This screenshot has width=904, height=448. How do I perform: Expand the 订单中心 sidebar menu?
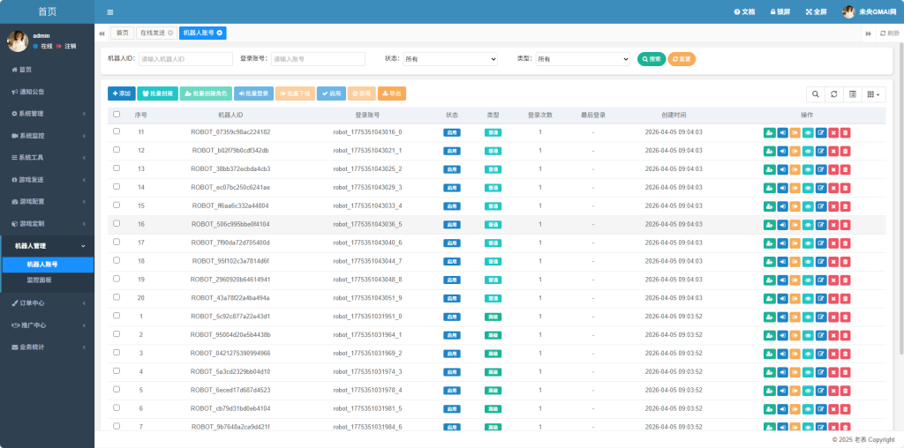tap(48, 302)
